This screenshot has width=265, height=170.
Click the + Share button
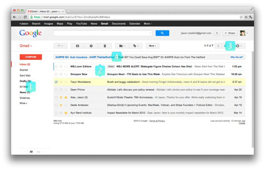click(230, 33)
